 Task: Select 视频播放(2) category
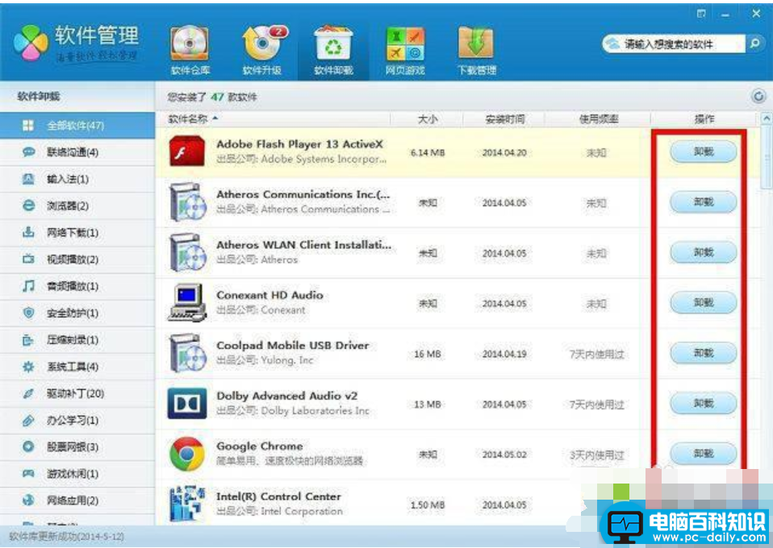click(x=77, y=259)
